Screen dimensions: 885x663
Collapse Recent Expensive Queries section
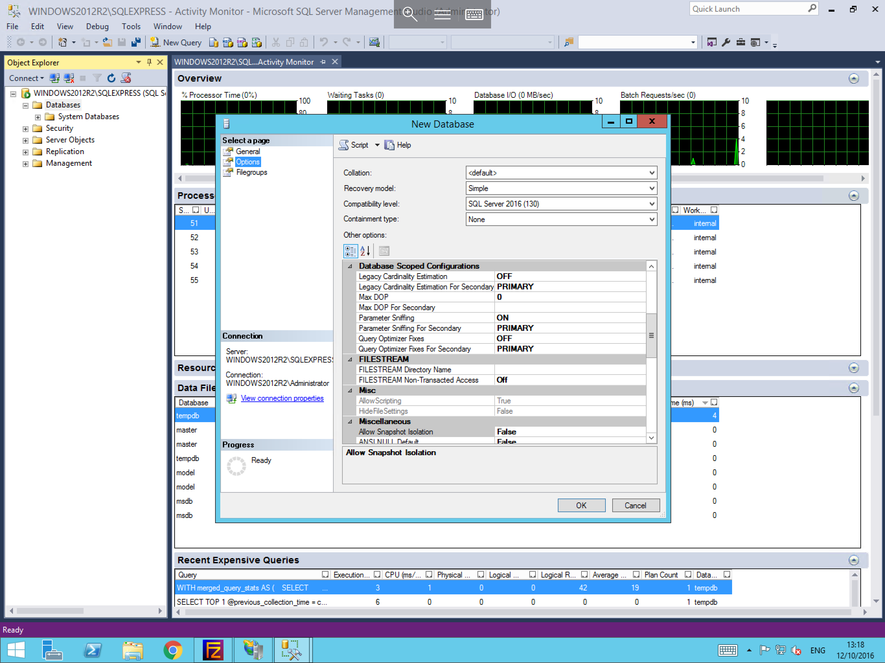click(853, 560)
